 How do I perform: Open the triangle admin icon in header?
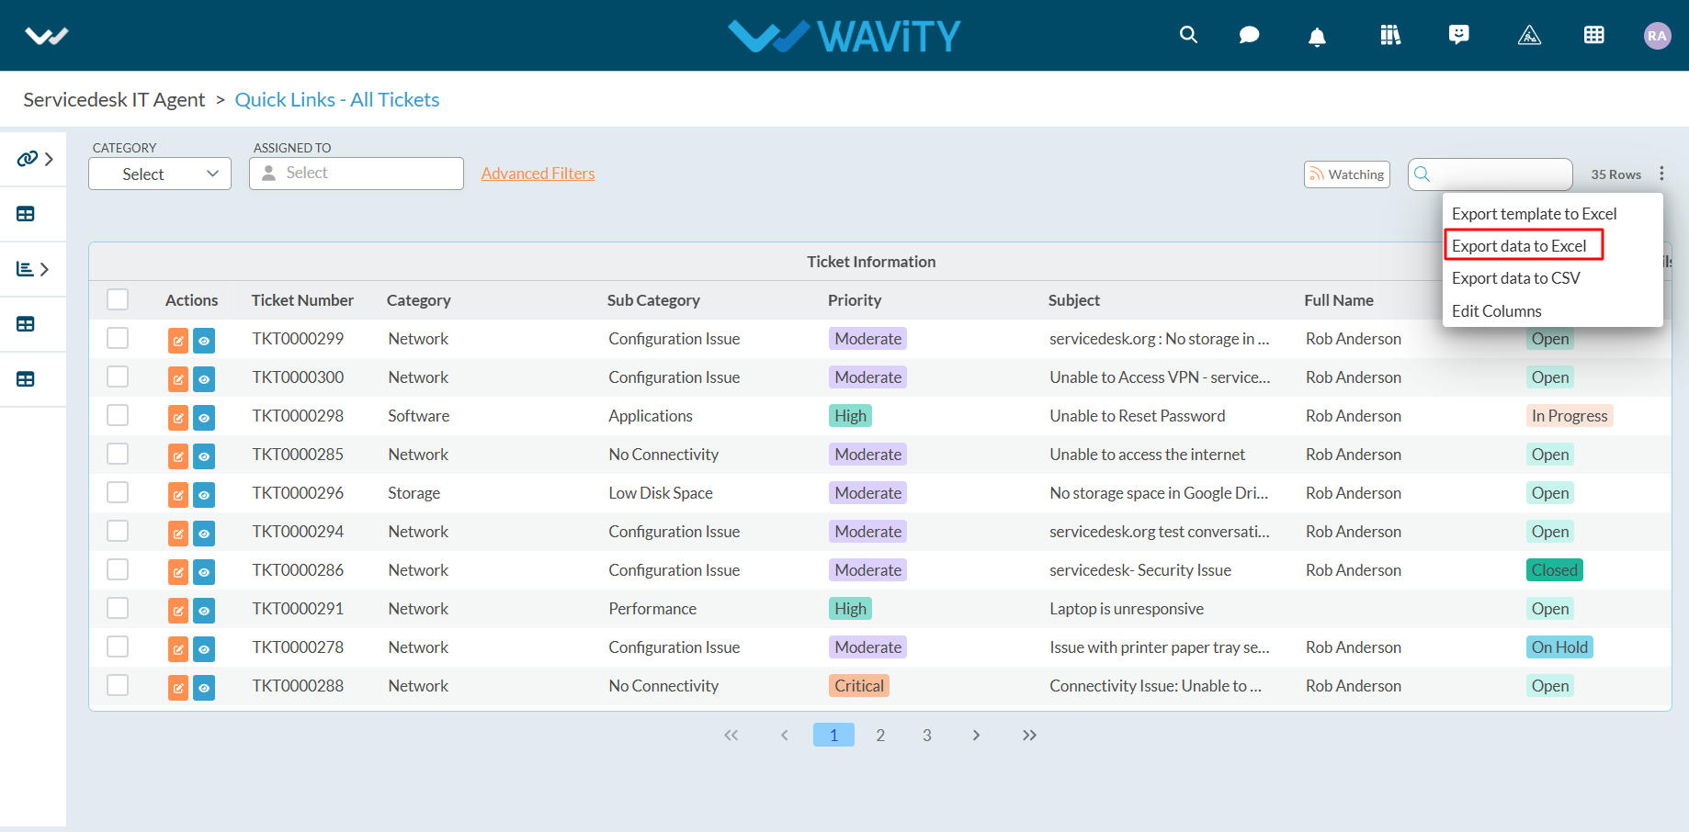click(1529, 35)
